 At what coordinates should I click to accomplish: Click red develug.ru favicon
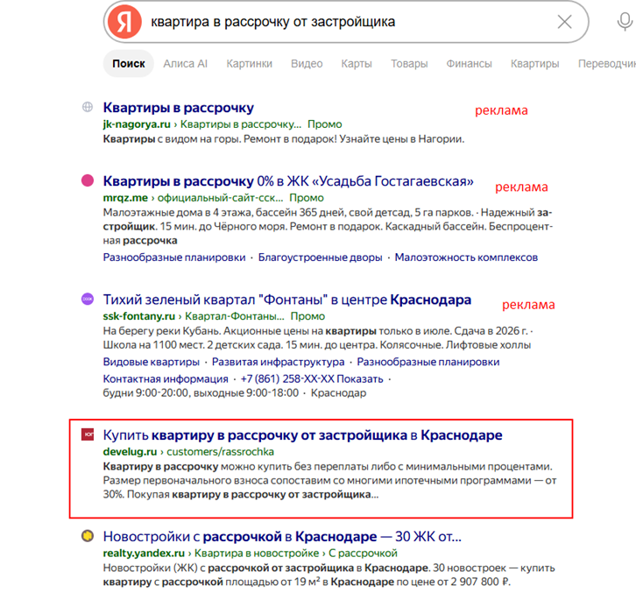click(88, 434)
